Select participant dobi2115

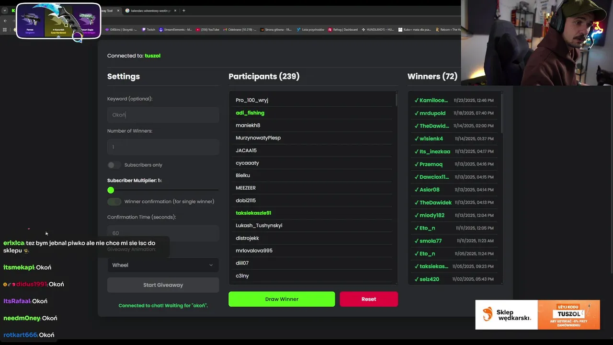tap(246, 200)
